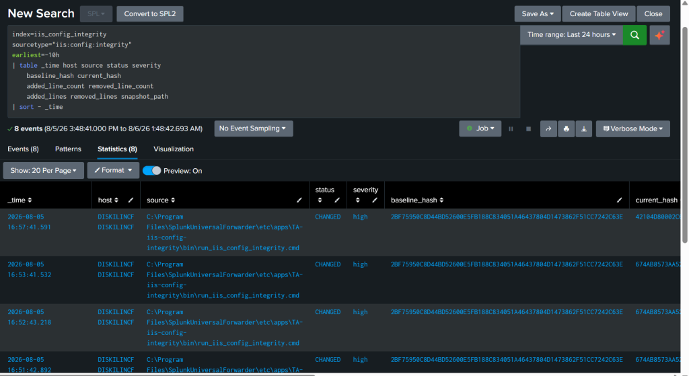
Task: Select timestamp 2026-08-05 16:52:43.218
Action: coord(29,317)
